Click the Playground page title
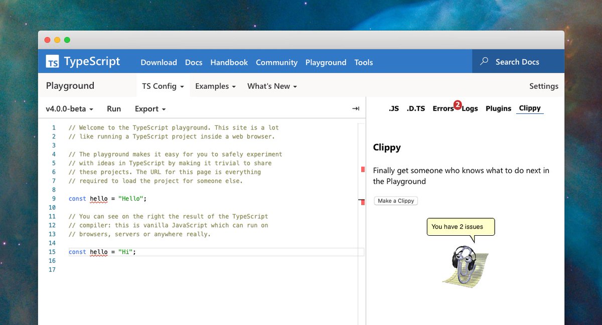This screenshot has height=325, width=602. 70,86
